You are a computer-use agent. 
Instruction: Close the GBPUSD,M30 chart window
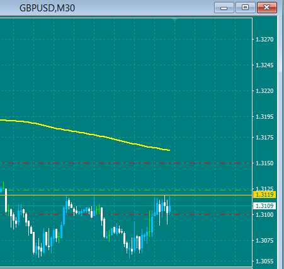coord(267,8)
